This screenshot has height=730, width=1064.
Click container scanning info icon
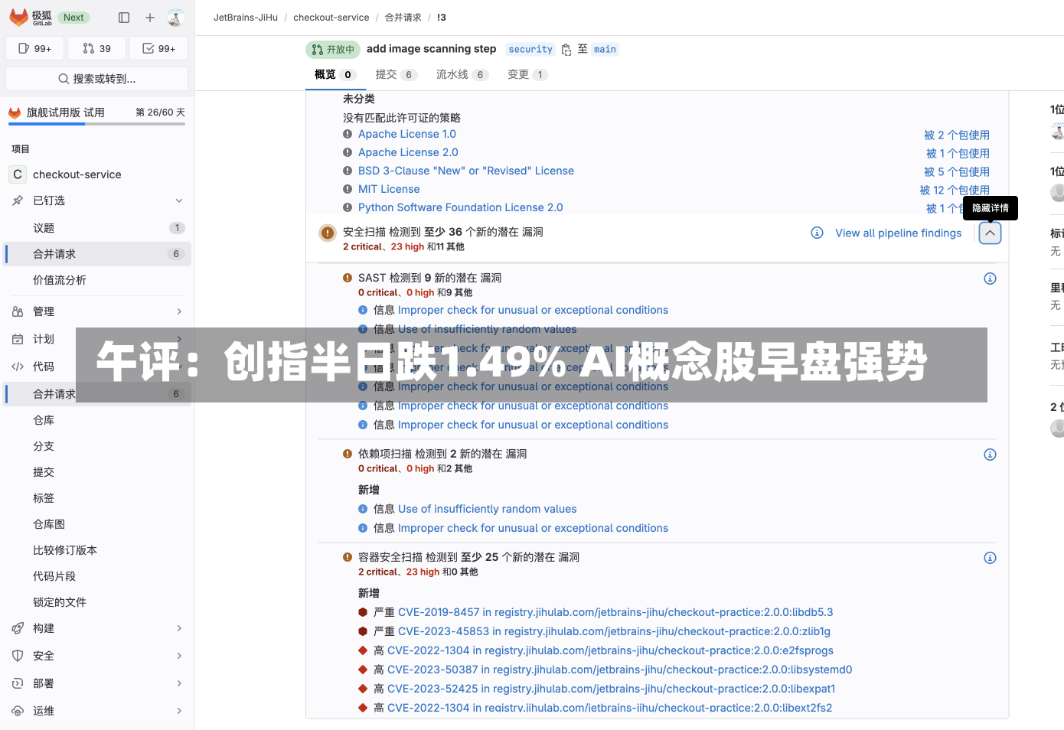coord(990,558)
